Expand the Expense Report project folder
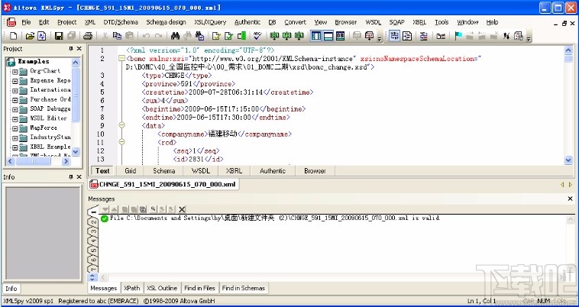 tap(15, 81)
